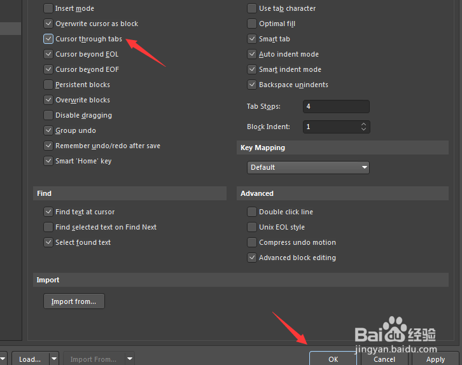Click the Cancel button
462x365 pixels.
point(384,359)
